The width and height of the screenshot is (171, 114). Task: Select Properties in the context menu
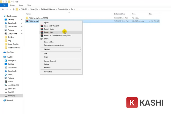coord(48,72)
